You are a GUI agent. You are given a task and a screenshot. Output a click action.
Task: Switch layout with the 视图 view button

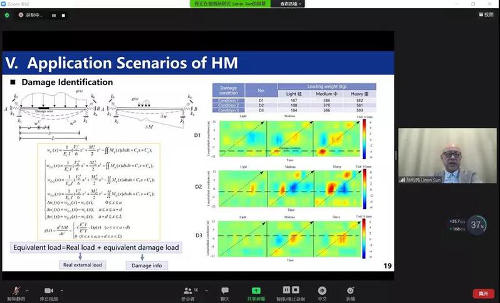[x=486, y=14]
